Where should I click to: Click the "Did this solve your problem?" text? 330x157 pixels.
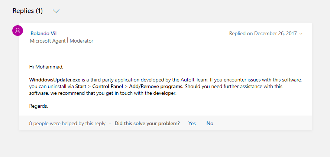click(147, 123)
